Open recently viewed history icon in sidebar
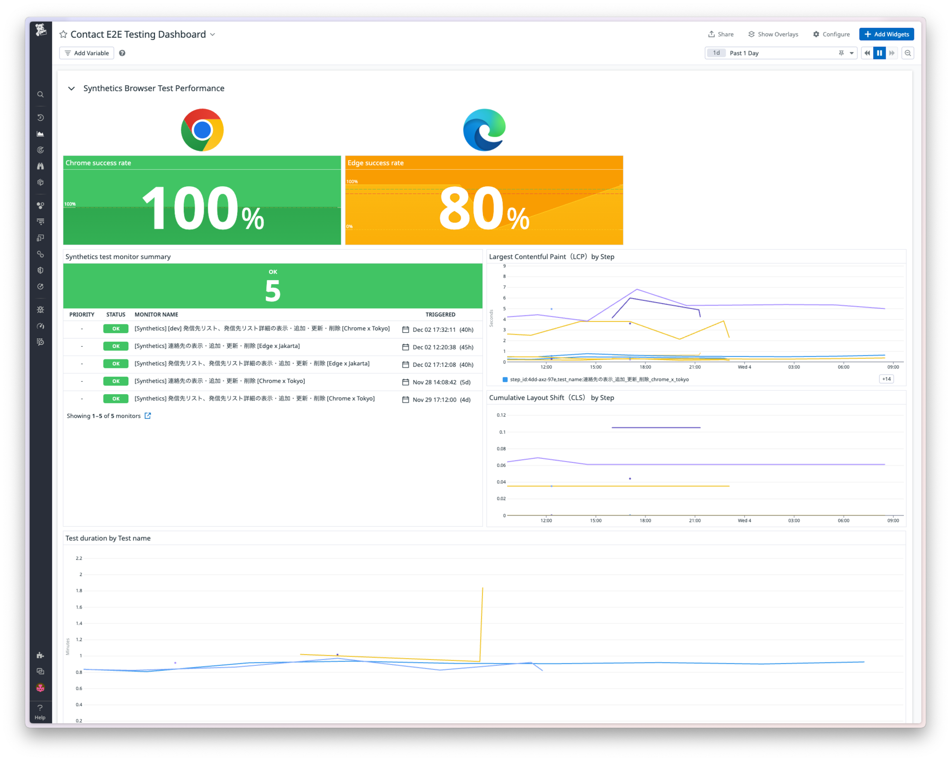 41,118
